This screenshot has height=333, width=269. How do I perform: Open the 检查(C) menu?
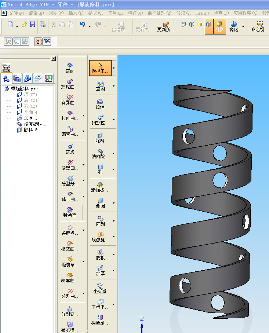221,13
